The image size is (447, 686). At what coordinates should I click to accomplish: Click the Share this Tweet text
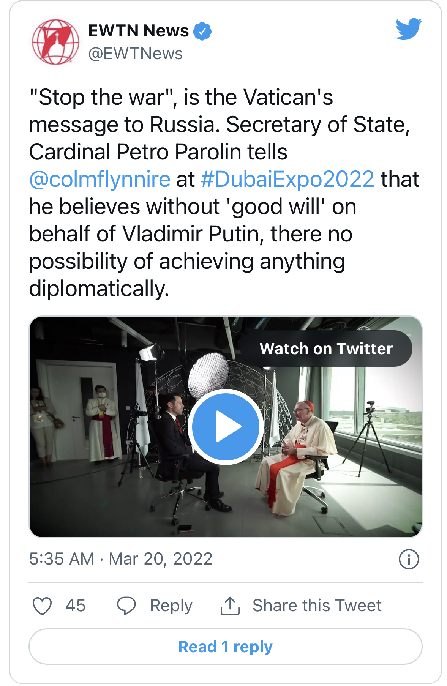pos(317,606)
